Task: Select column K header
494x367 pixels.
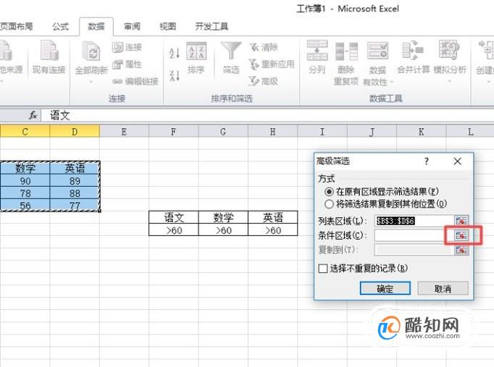Action: pos(422,132)
